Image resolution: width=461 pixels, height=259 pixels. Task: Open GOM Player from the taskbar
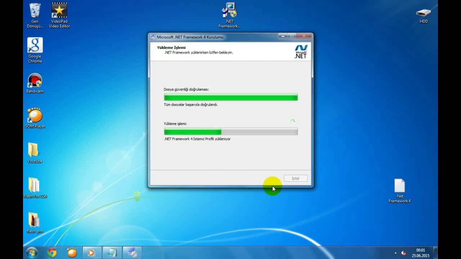click(x=72, y=253)
